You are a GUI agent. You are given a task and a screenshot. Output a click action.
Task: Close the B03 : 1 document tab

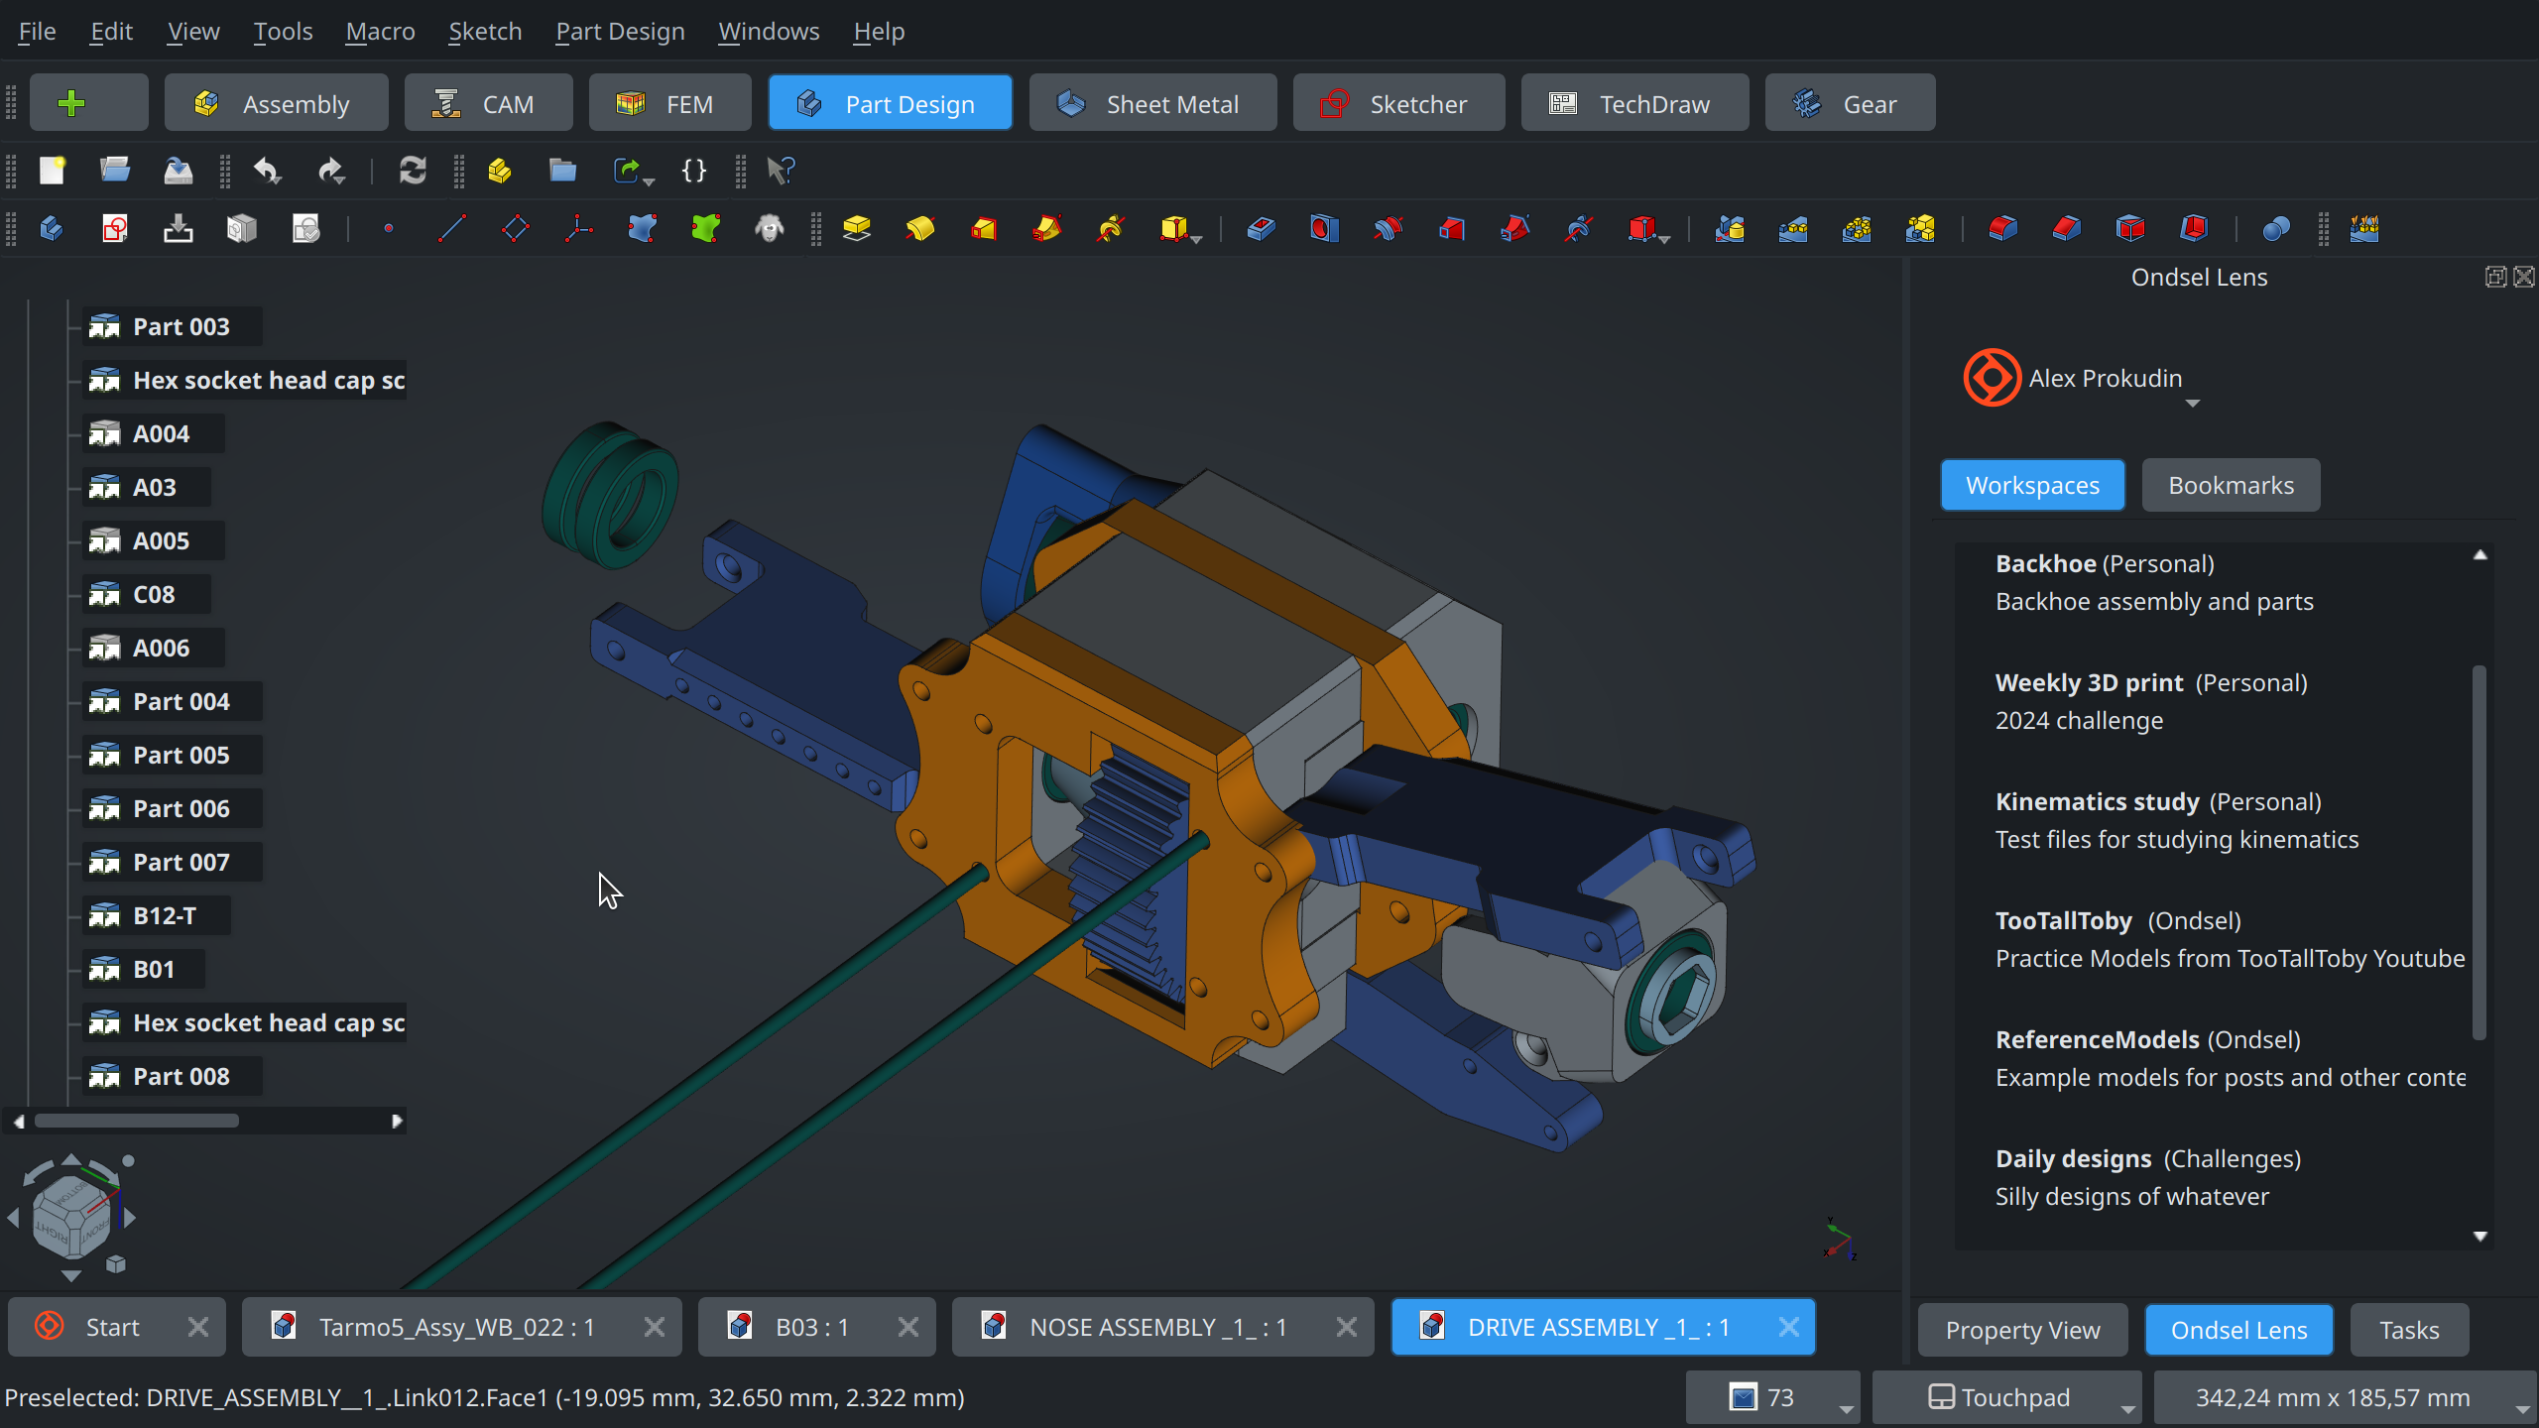(x=907, y=1327)
